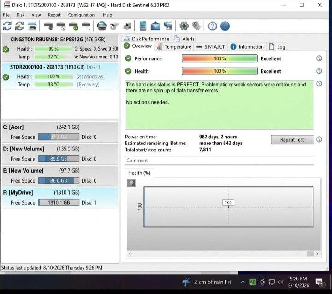This screenshot has width=332, height=294.
Task: Click the 100 data point on health graph
Action: [x=228, y=202]
